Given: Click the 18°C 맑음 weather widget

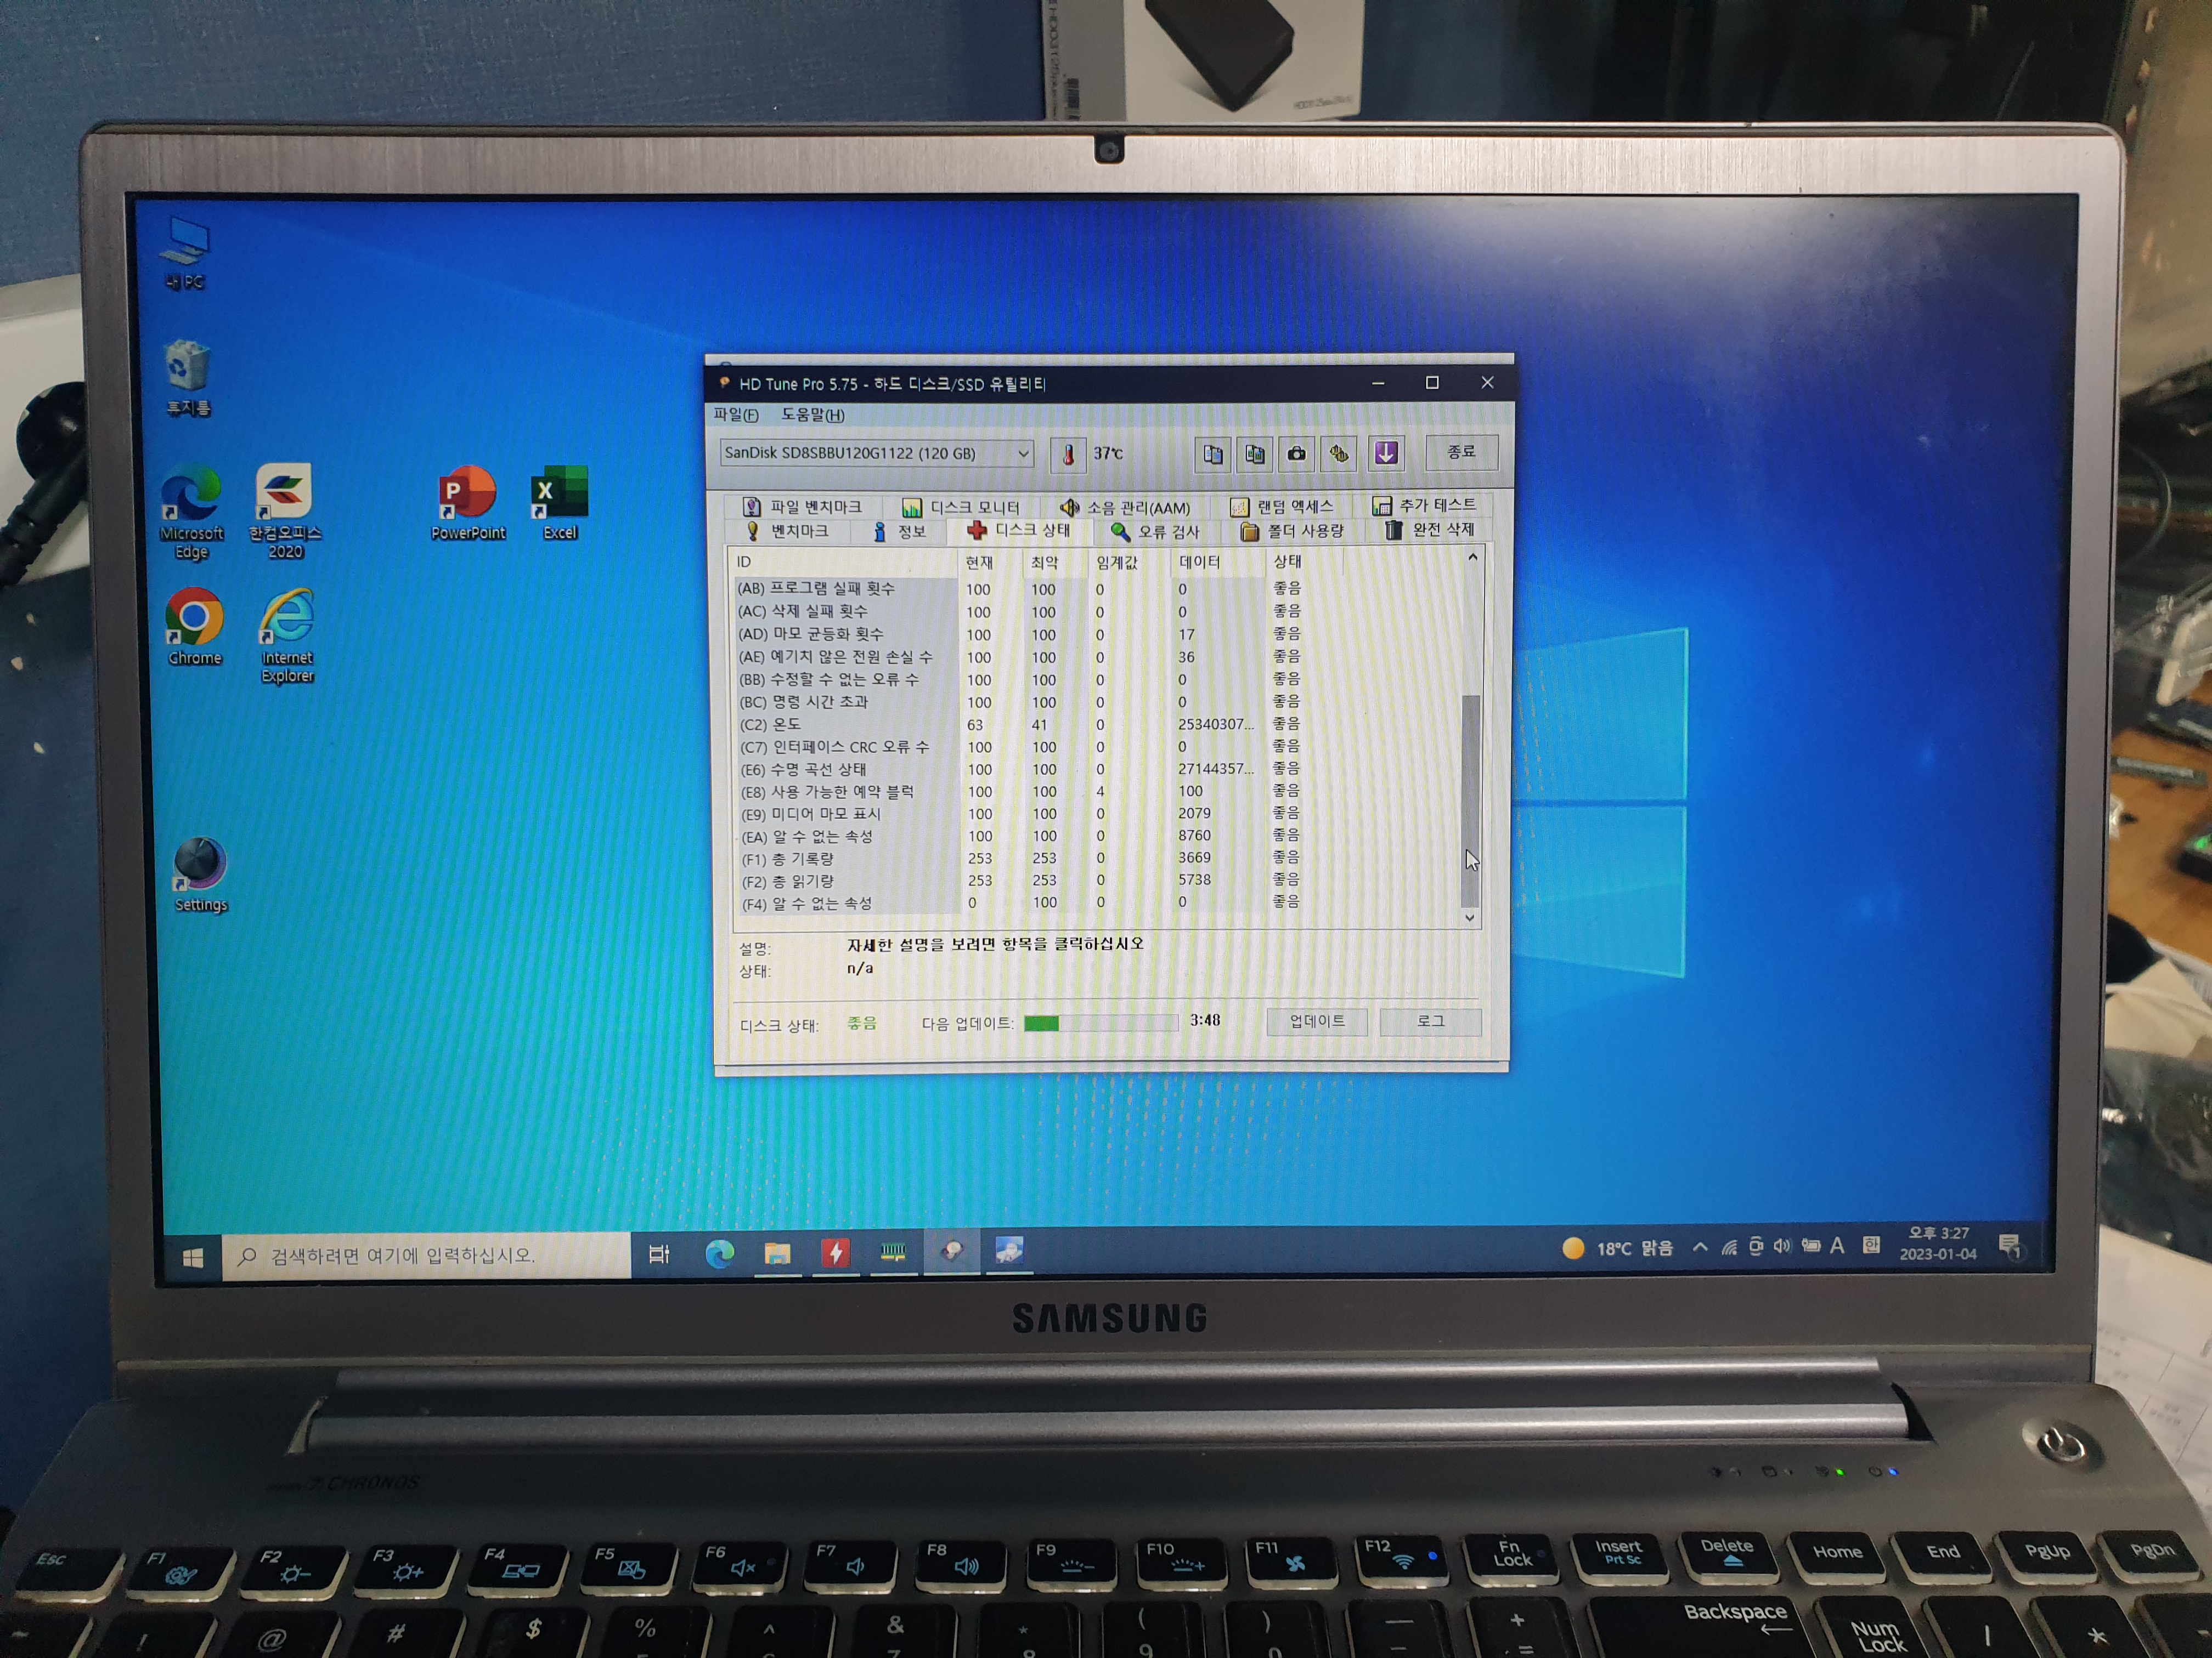Looking at the screenshot, I should (x=1617, y=1248).
